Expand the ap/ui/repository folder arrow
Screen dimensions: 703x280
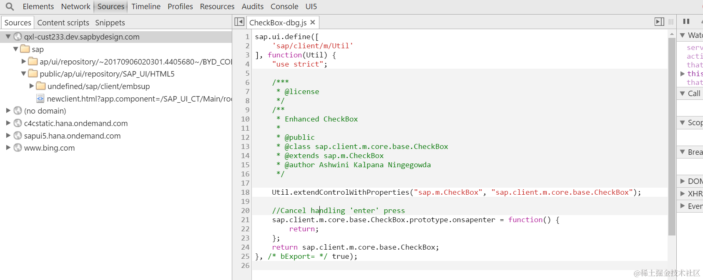coord(24,62)
